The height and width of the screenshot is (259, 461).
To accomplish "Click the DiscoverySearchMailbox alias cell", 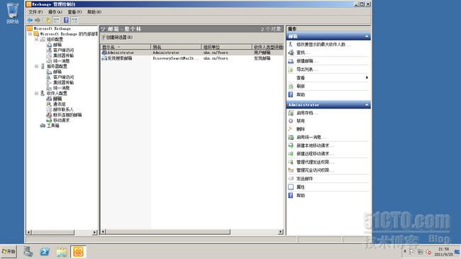I will pos(176,58).
